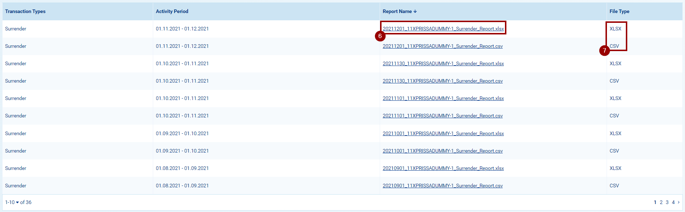Go to next page using chevron arrow
The width and height of the screenshot is (685, 212).
coord(678,202)
